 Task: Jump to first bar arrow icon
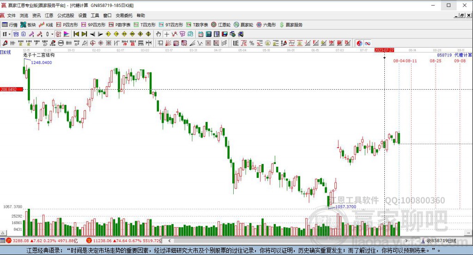pyautogui.click(x=76, y=34)
